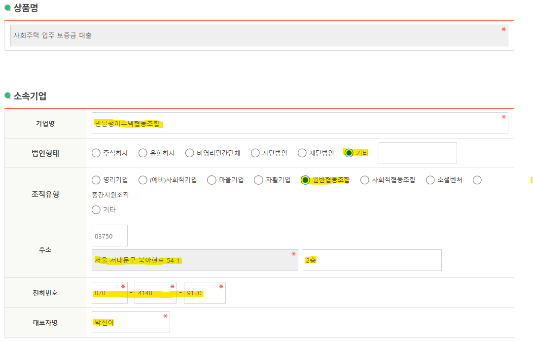
Task: Click the 소속기업 section heading
Action: (x=30, y=96)
